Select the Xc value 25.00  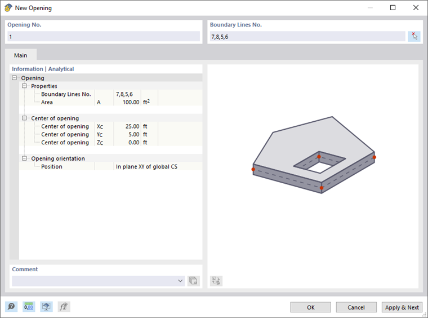(x=132, y=126)
